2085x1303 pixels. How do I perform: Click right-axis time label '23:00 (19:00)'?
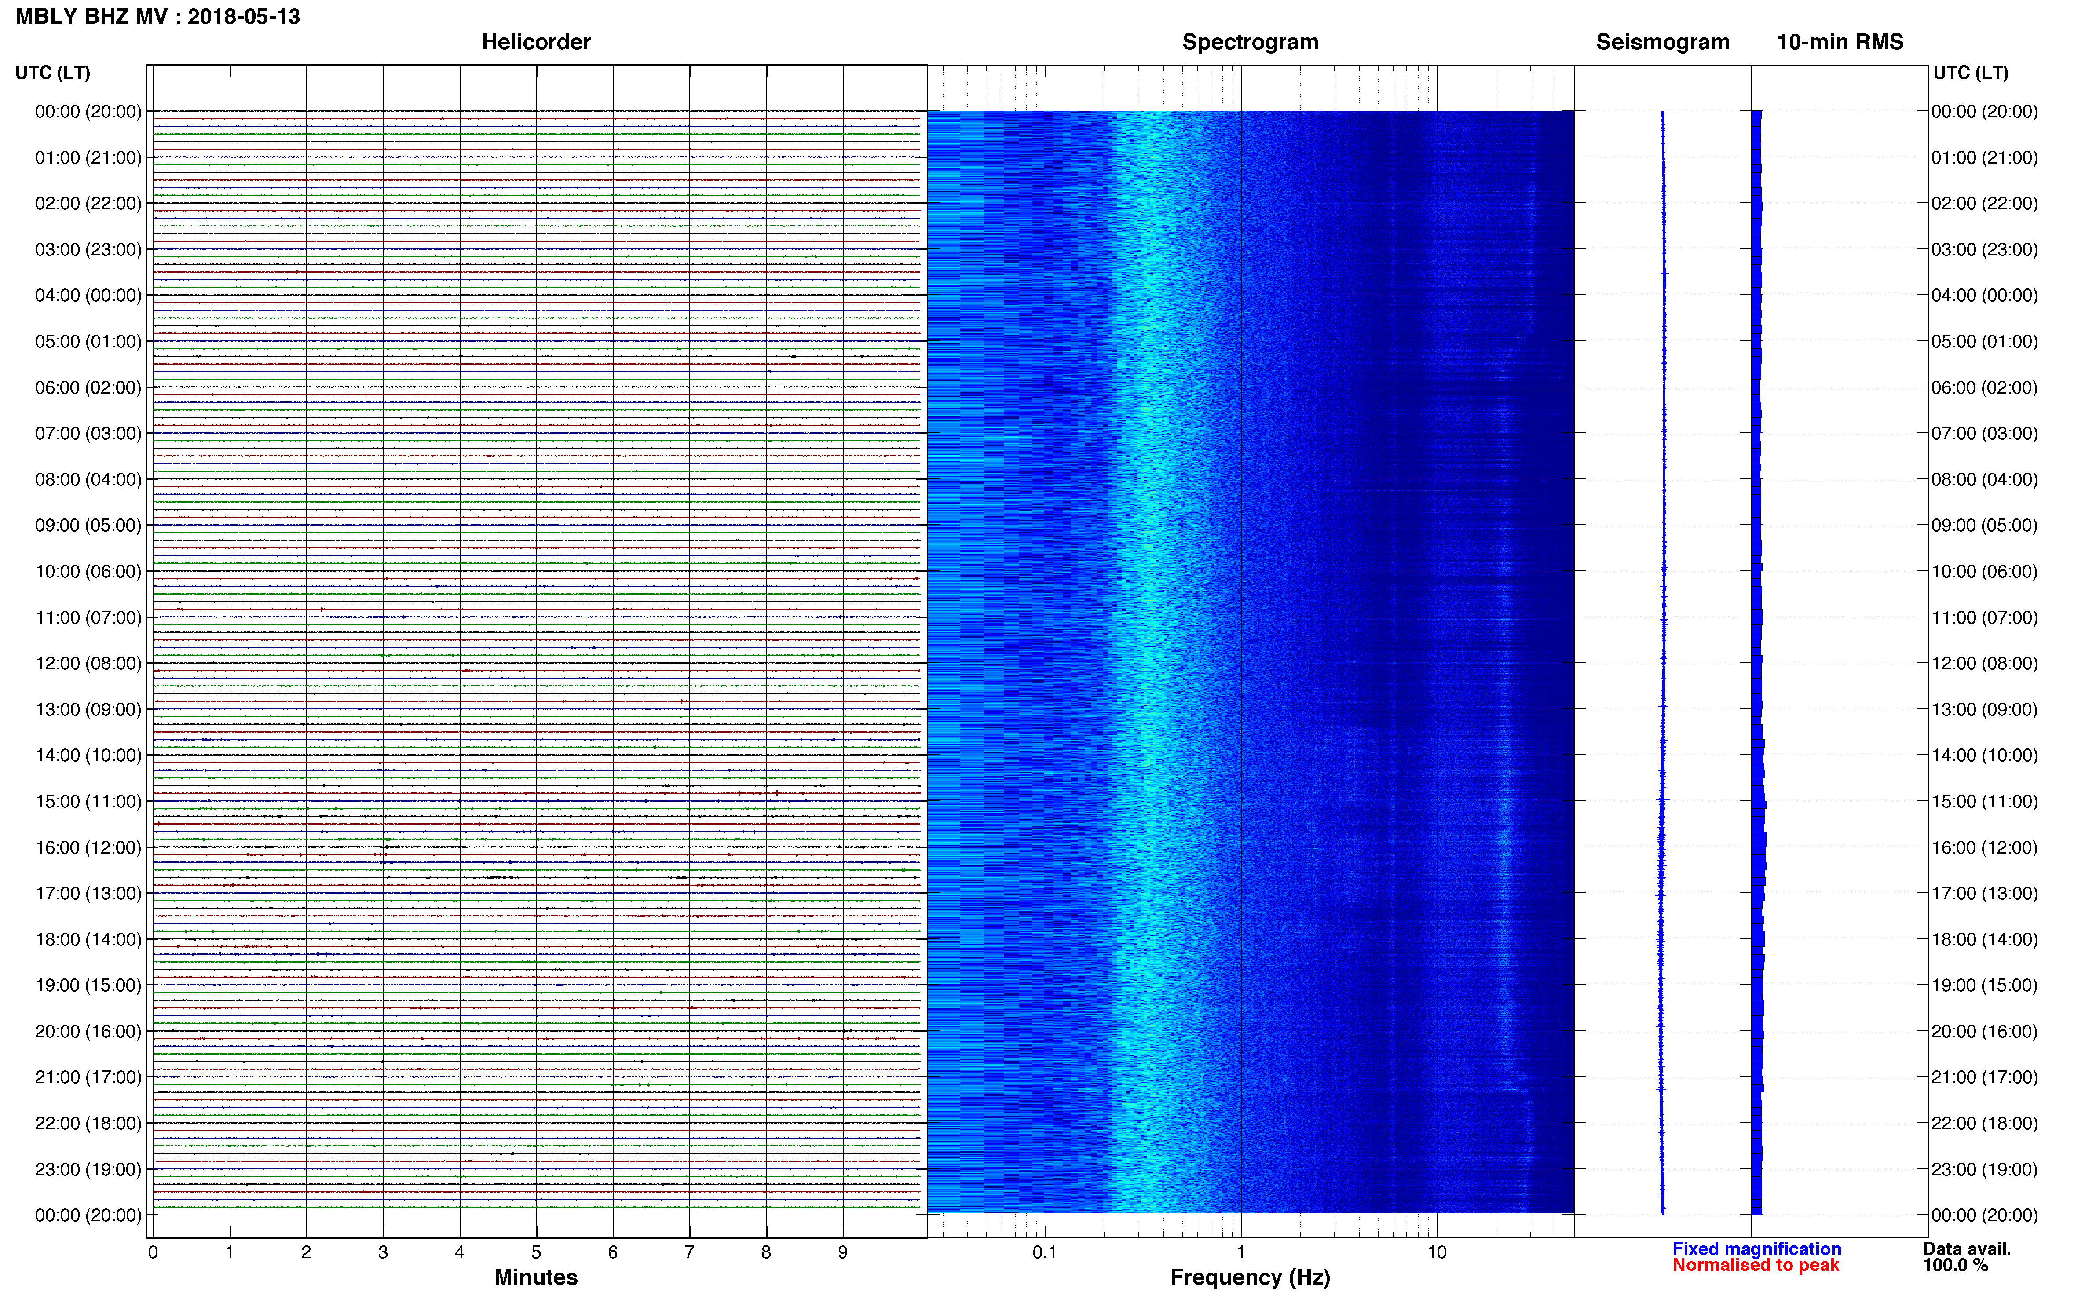(1985, 1169)
